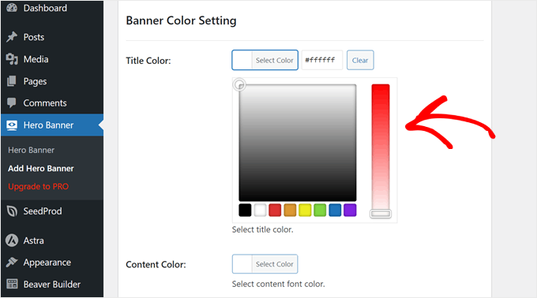The width and height of the screenshot is (537, 298).
Task: Pick the white palette swatch
Action: 260,210
